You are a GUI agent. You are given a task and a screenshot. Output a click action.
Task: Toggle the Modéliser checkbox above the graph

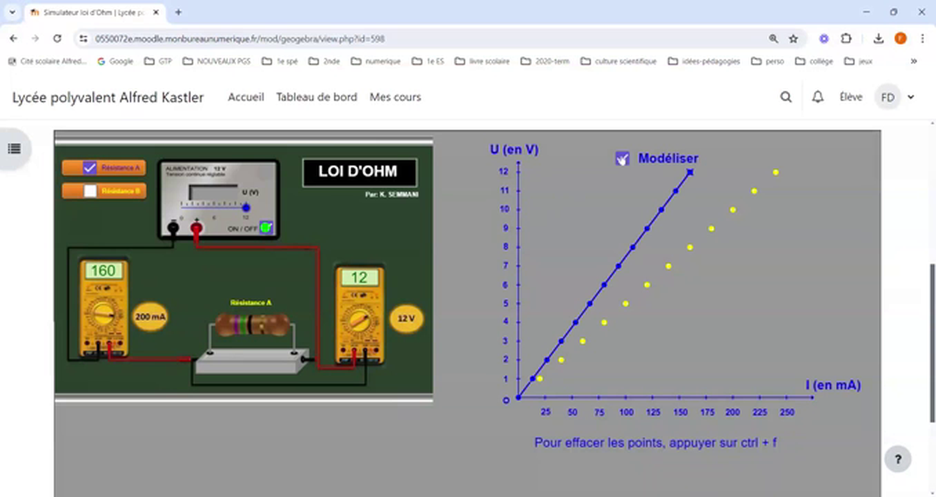(622, 158)
